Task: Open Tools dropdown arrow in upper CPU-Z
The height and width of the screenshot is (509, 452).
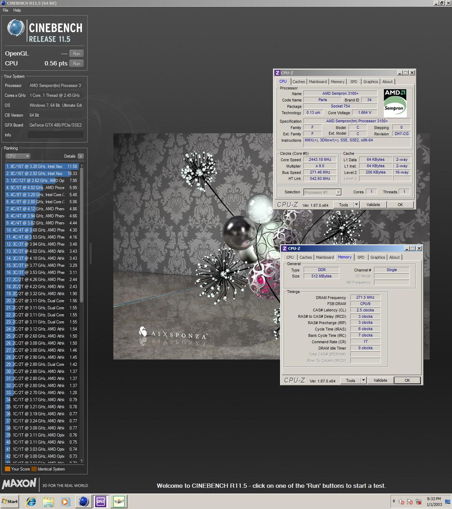Action: click(x=356, y=205)
